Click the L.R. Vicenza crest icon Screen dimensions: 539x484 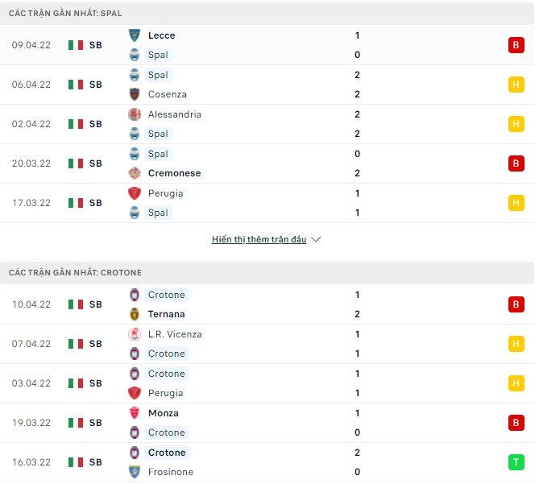click(x=135, y=334)
